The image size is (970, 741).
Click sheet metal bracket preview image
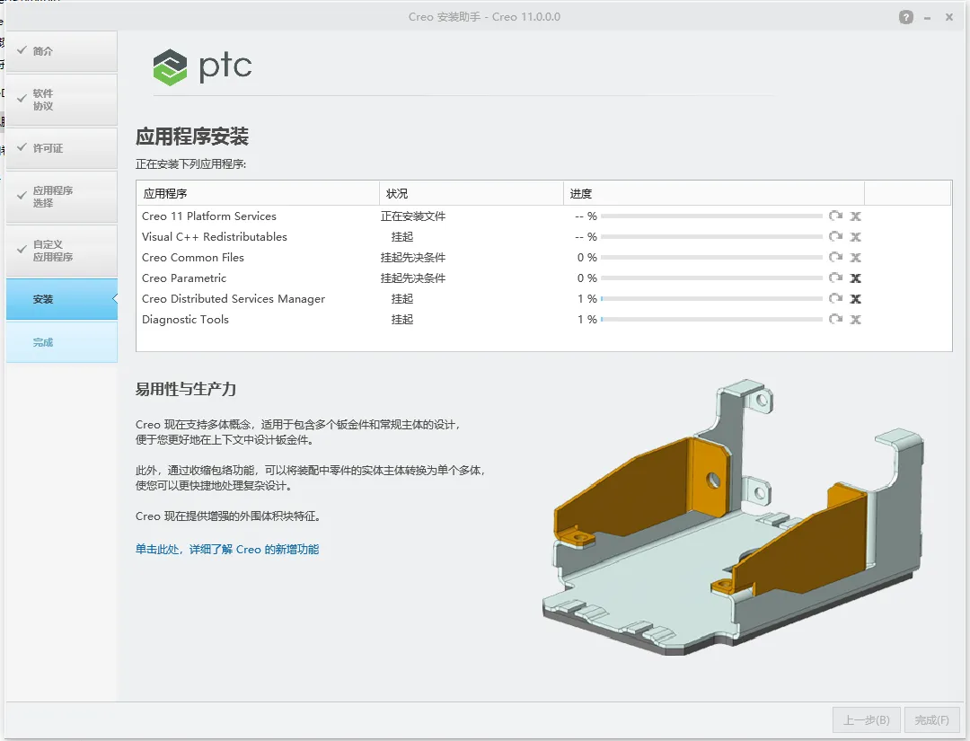pyautogui.click(x=733, y=517)
